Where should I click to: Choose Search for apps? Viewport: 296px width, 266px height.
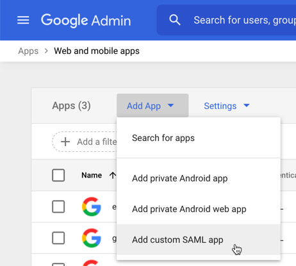click(x=199, y=138)
